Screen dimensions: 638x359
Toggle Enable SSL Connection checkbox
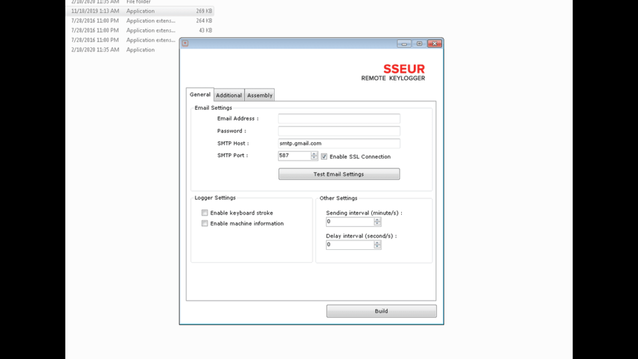[x=324, y=156]
